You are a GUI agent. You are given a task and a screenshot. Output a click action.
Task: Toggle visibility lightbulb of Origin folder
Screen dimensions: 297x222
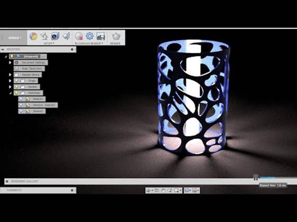pyautogui.click(x=16, y=81)
